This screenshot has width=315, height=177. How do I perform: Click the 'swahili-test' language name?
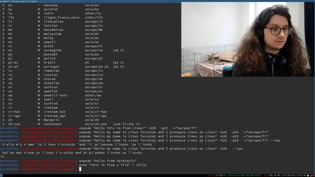[x=56, y=95]
